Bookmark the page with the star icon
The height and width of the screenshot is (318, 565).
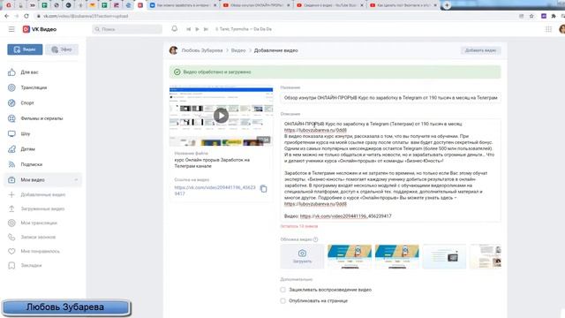pyautogui.click(x=531, y=16)
